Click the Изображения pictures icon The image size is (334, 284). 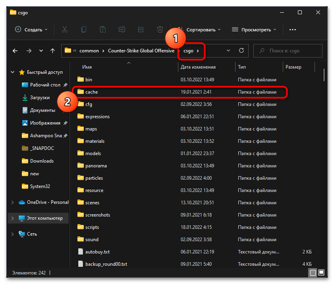[x=25, y=123]
